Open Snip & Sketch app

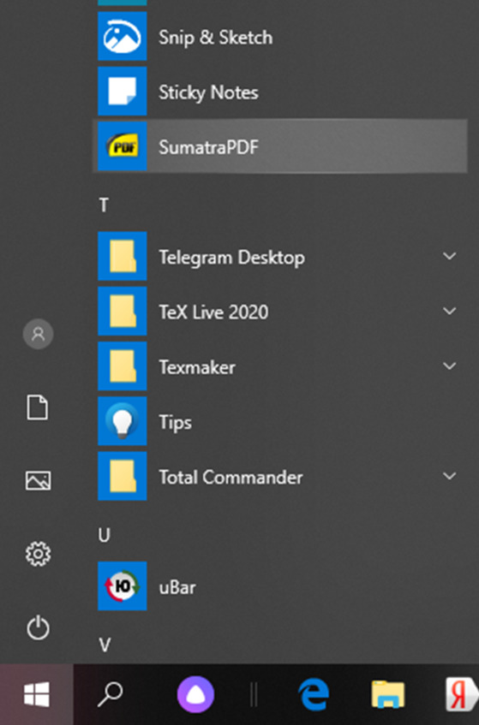(280, 37)
